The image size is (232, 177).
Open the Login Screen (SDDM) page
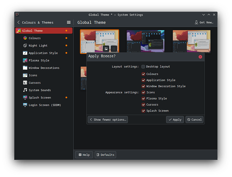pos(44,105)
